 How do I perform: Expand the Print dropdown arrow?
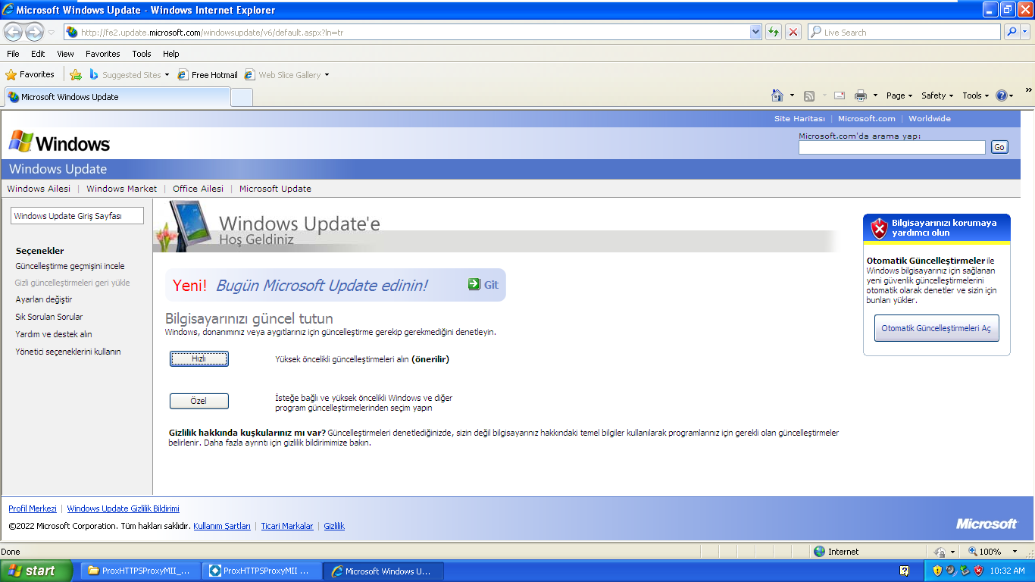[875, 95]
